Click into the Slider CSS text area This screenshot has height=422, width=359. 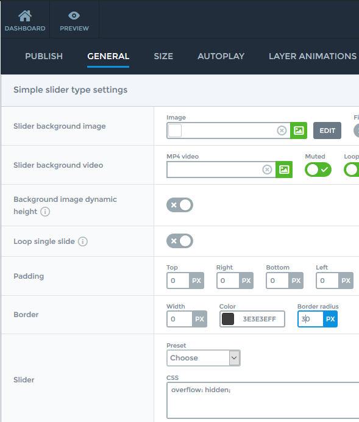pyautogui.click(x=263, y=401)
